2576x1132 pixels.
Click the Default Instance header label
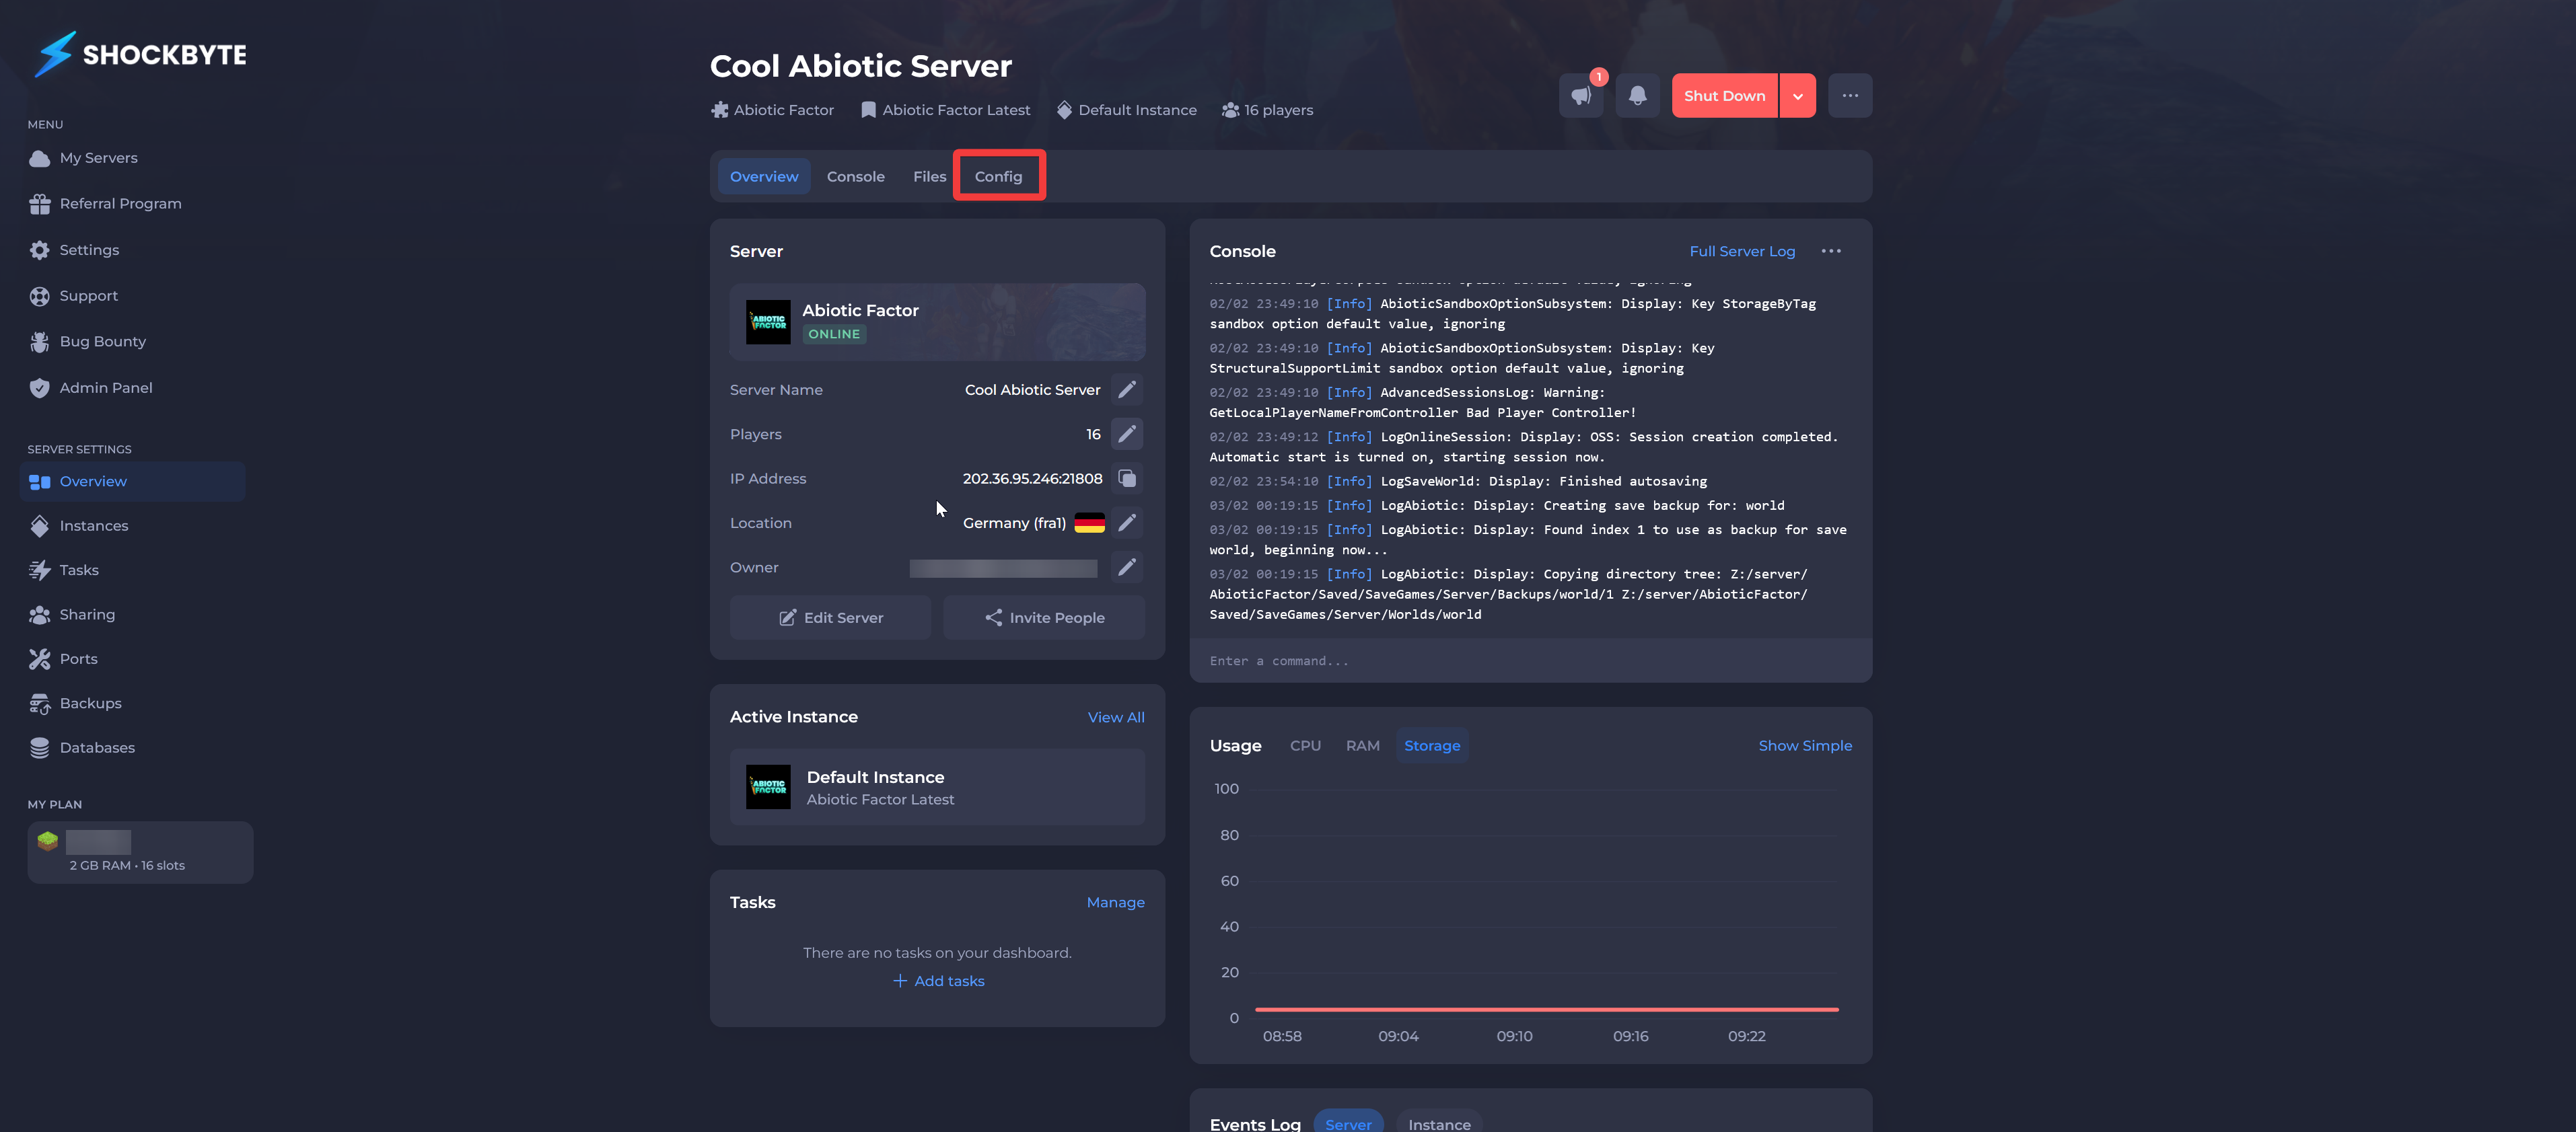point(1127,110)
